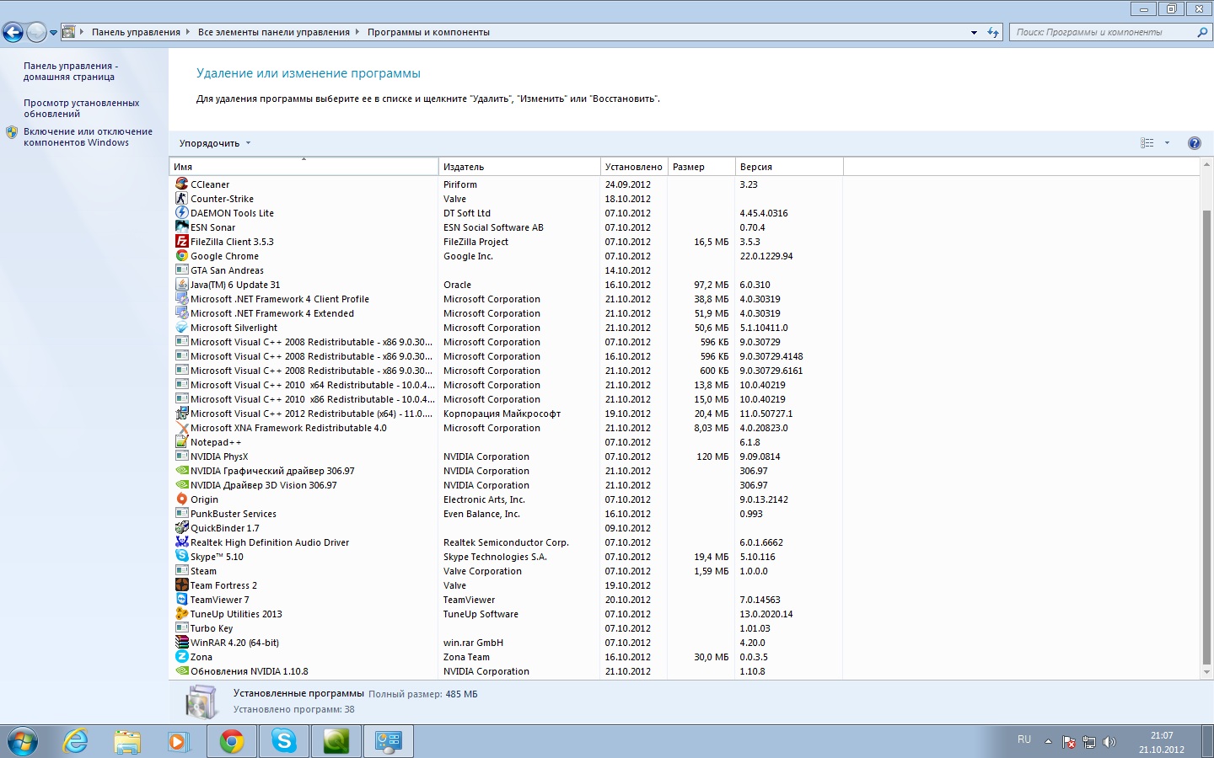Open Просмотр установленных обновлений link

click(x=82, y=108)
